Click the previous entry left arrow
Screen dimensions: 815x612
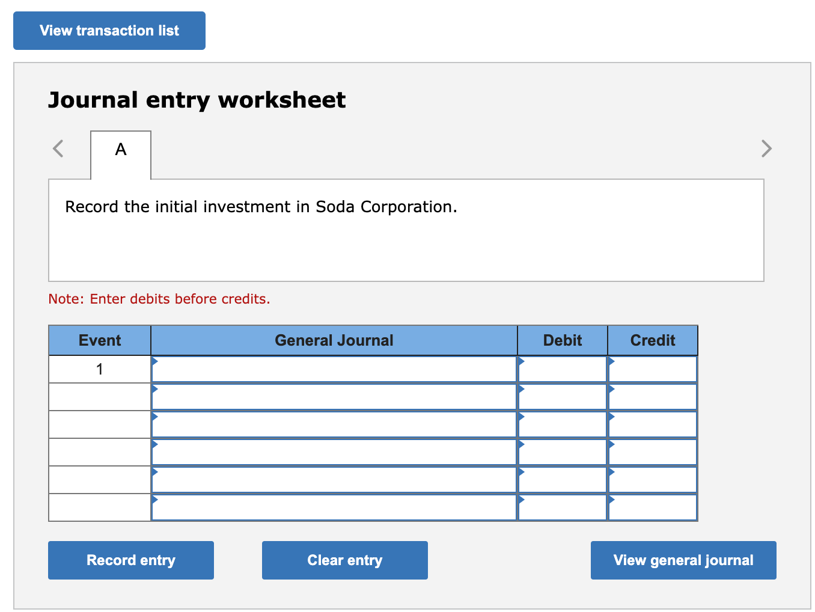tap(58, 148)
